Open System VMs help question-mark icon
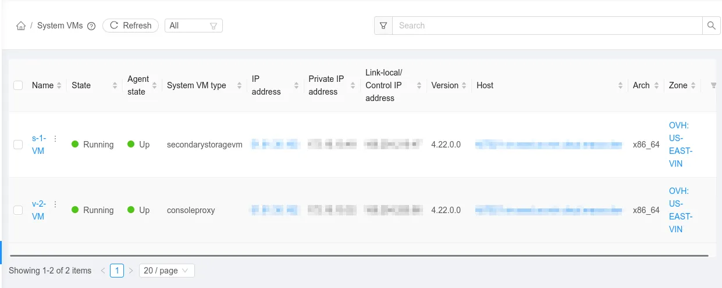The image size is (722, 288). (91, 26)
